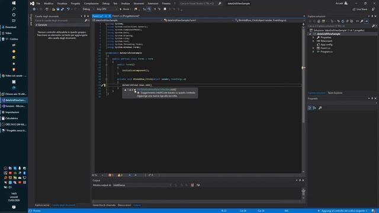Click the screwdriver quick-action icon in editor margin

[102, 85]
